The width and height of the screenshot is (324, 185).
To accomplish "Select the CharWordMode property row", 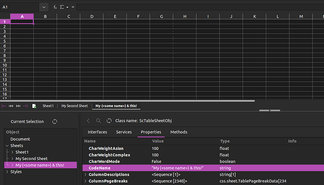I will 203,162.
